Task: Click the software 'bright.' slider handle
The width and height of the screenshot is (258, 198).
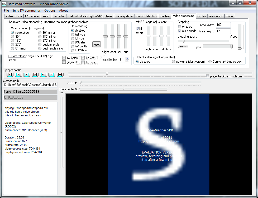Action: 105,36
